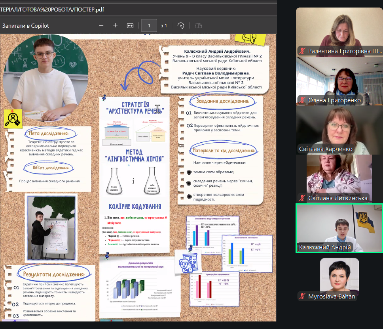Click Запитати в Copilot button
The height and width of the screenshot is (329, 383).
coord(26,26)
